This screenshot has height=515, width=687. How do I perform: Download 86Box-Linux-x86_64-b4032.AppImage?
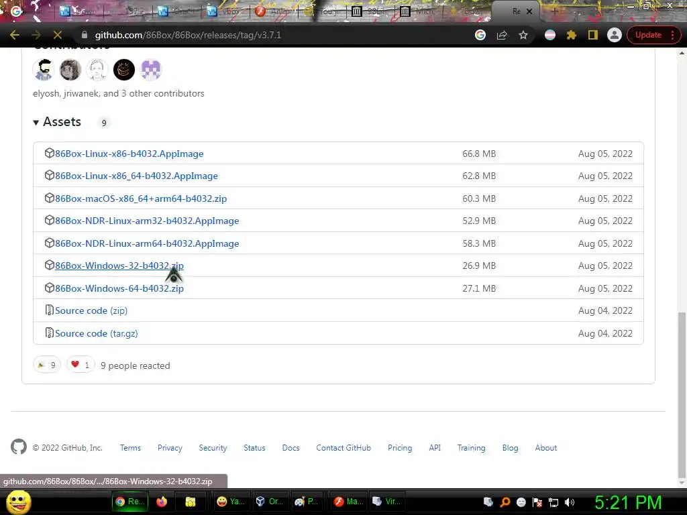[136, 176]
